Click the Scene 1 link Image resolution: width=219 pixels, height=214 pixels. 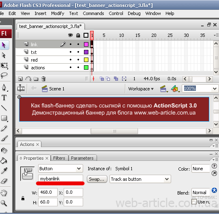(57, 89)
